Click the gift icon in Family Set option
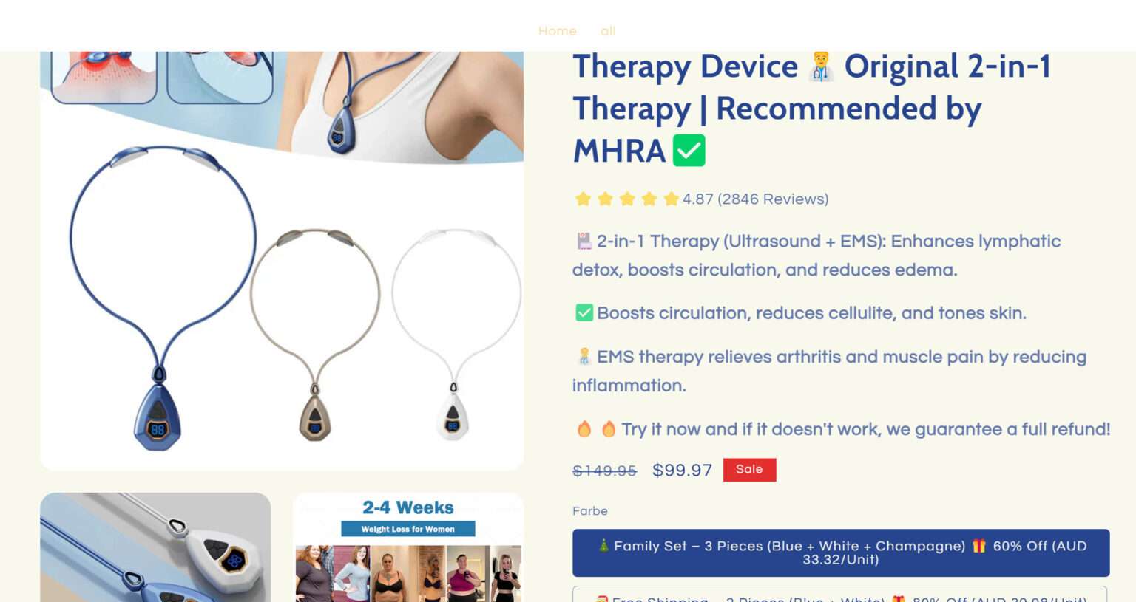The width and height of the screenshot is (1136, 602). point(979,546)
